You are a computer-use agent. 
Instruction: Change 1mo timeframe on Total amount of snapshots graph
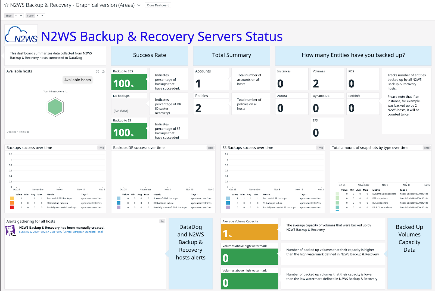[x=427, y=148]
